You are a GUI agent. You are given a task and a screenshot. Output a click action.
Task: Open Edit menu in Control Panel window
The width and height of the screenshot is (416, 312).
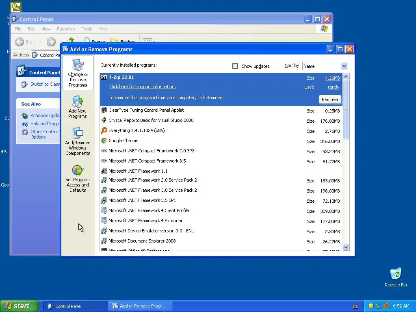click(x=31, y=29)
